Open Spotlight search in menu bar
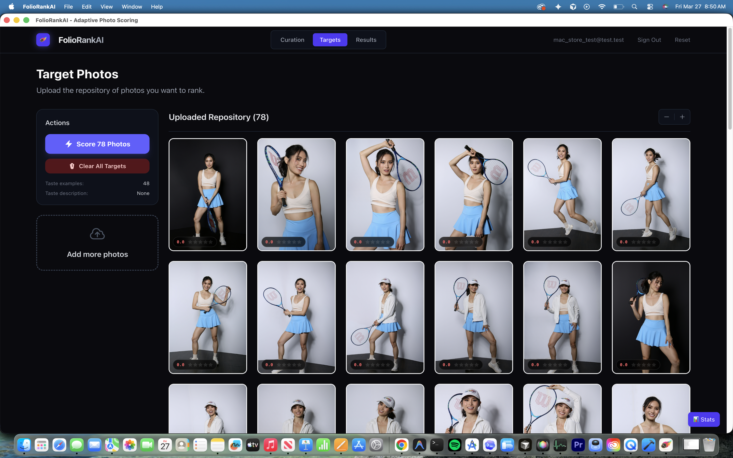The width and height of the screenshot is (733, 458). coord(634,7)
